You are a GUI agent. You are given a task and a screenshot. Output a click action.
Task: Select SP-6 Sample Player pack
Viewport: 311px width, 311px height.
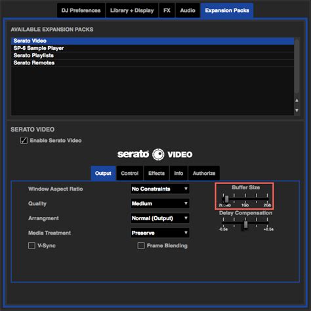(x=152, y=48)
